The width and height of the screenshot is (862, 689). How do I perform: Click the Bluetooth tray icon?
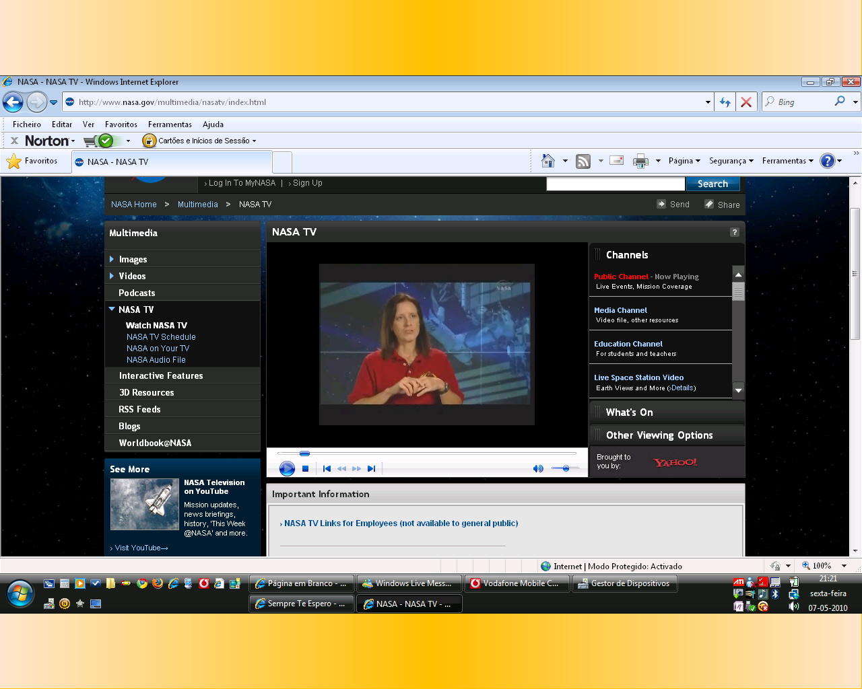pos(775,594)
